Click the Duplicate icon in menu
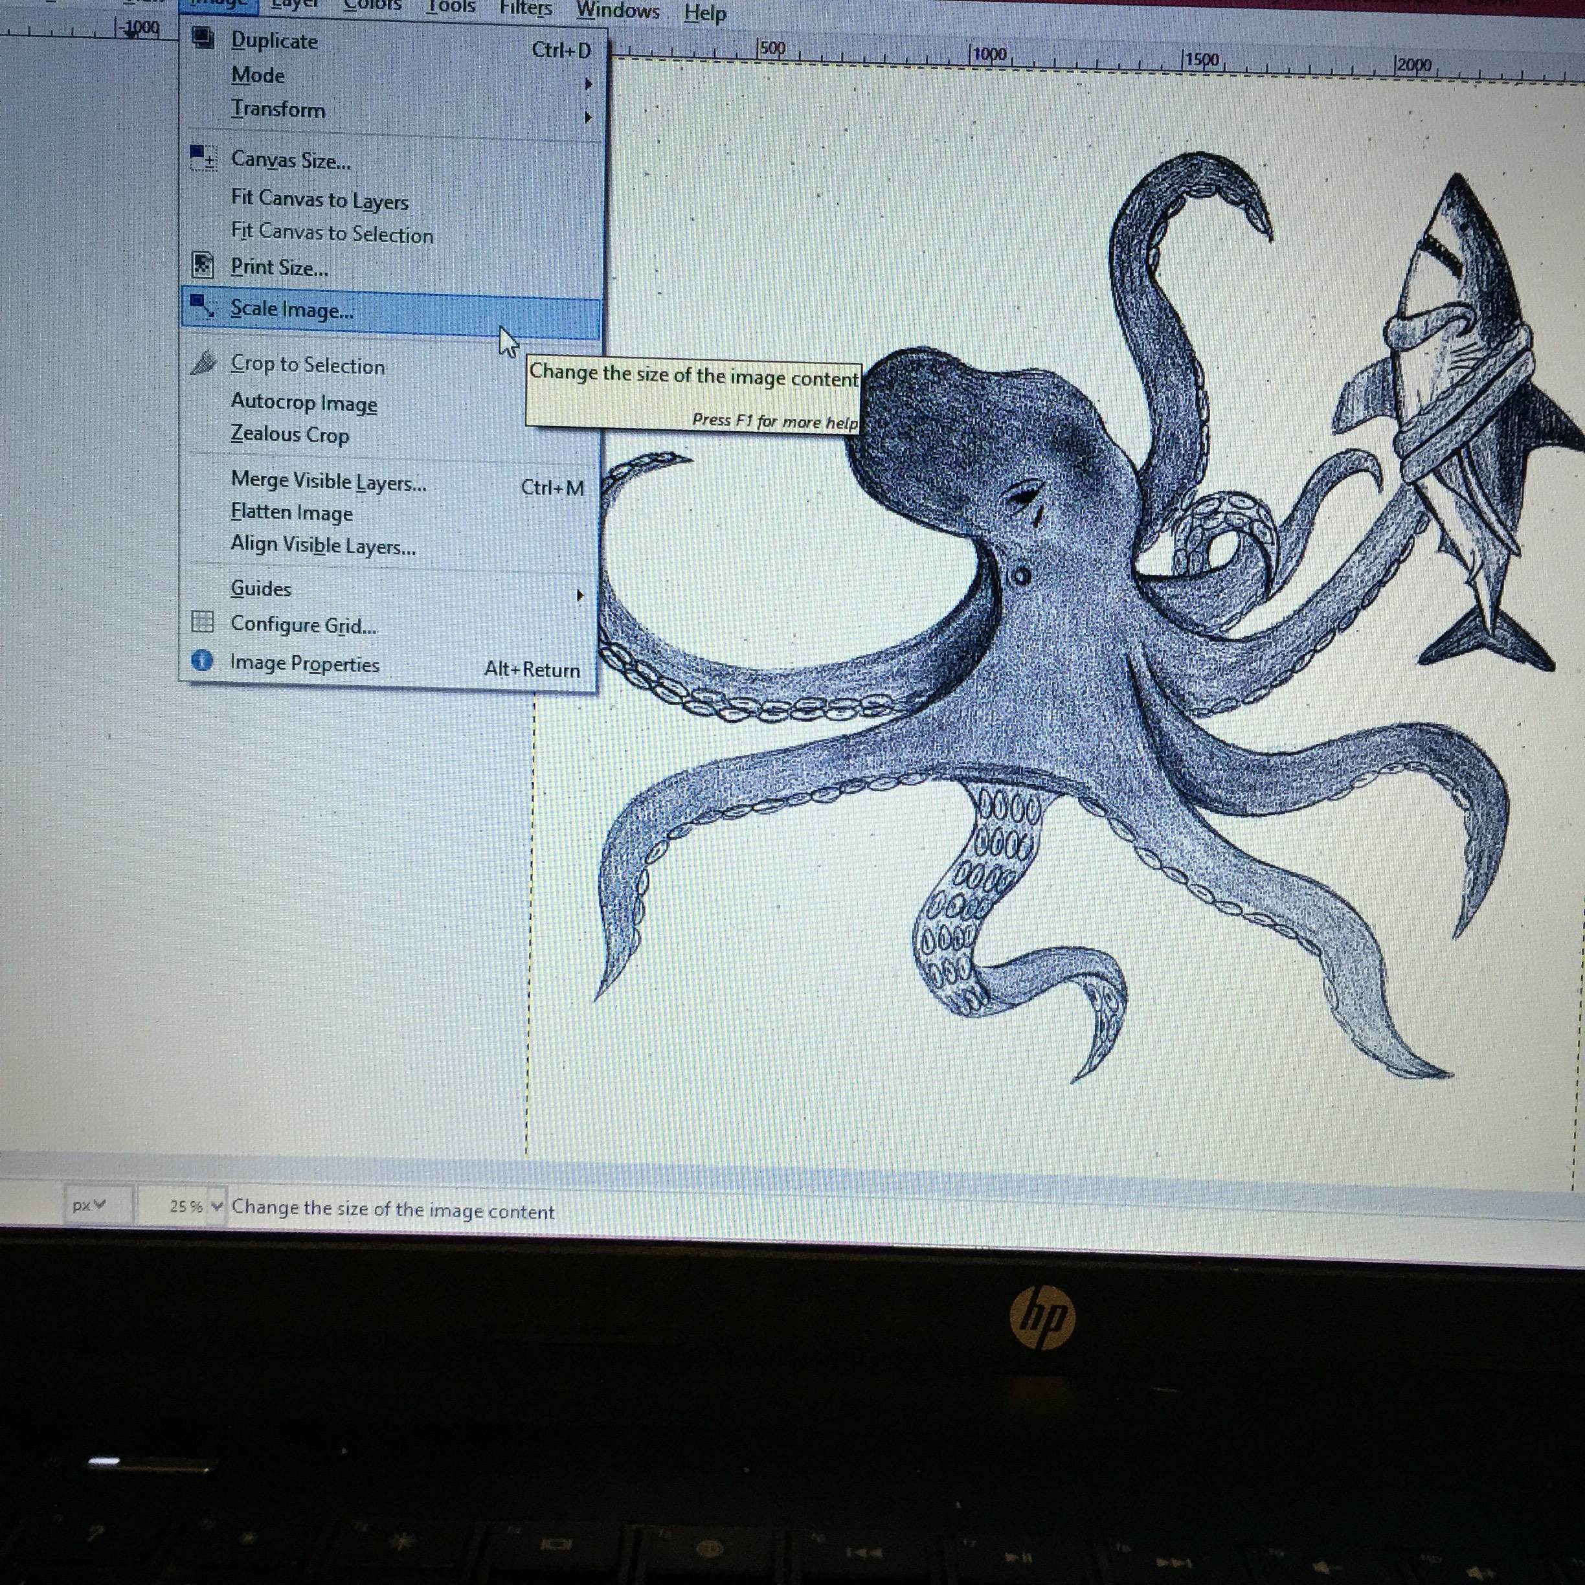 203,39
